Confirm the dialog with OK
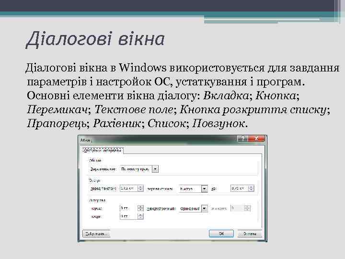 point(221,234)
